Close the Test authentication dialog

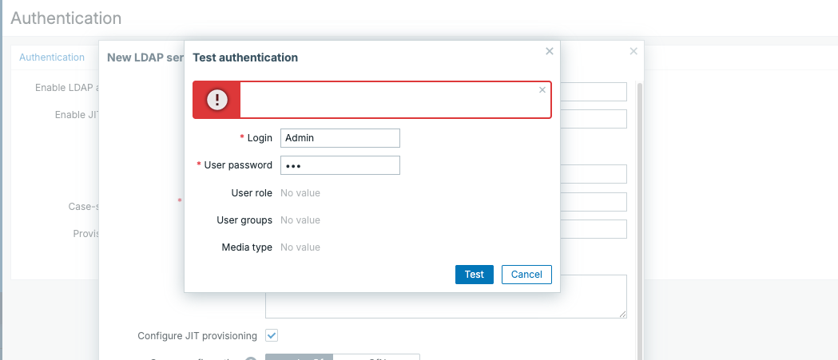point(550,51)
